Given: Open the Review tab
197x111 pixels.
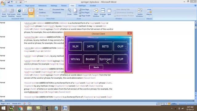Looking at the screenshot, I should [64, 6].
